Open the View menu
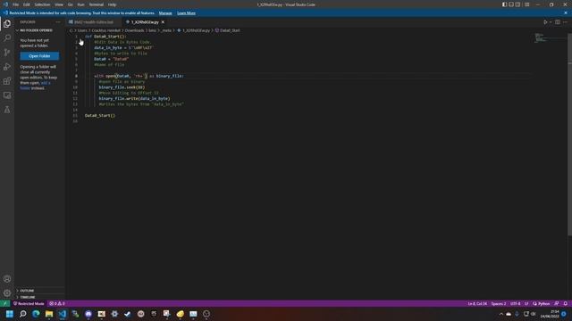 coord(59,4)
